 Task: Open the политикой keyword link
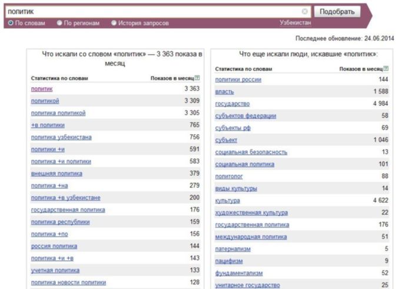(x=45, y=101)
